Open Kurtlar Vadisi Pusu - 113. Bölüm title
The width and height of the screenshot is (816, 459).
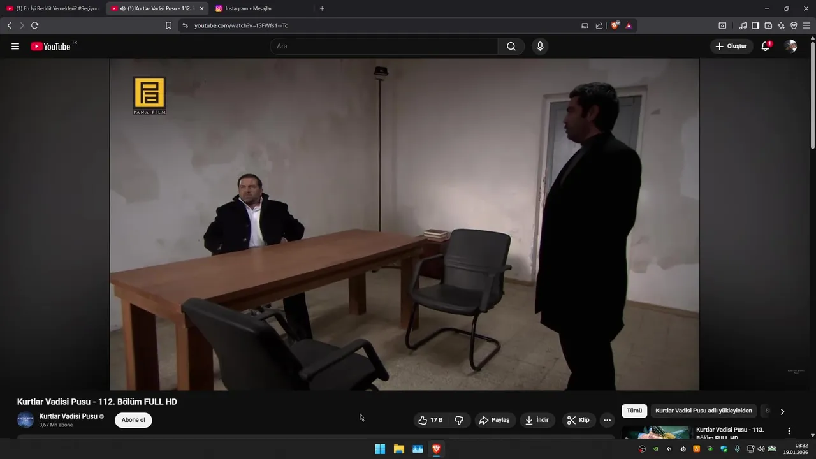click(730, 433)
